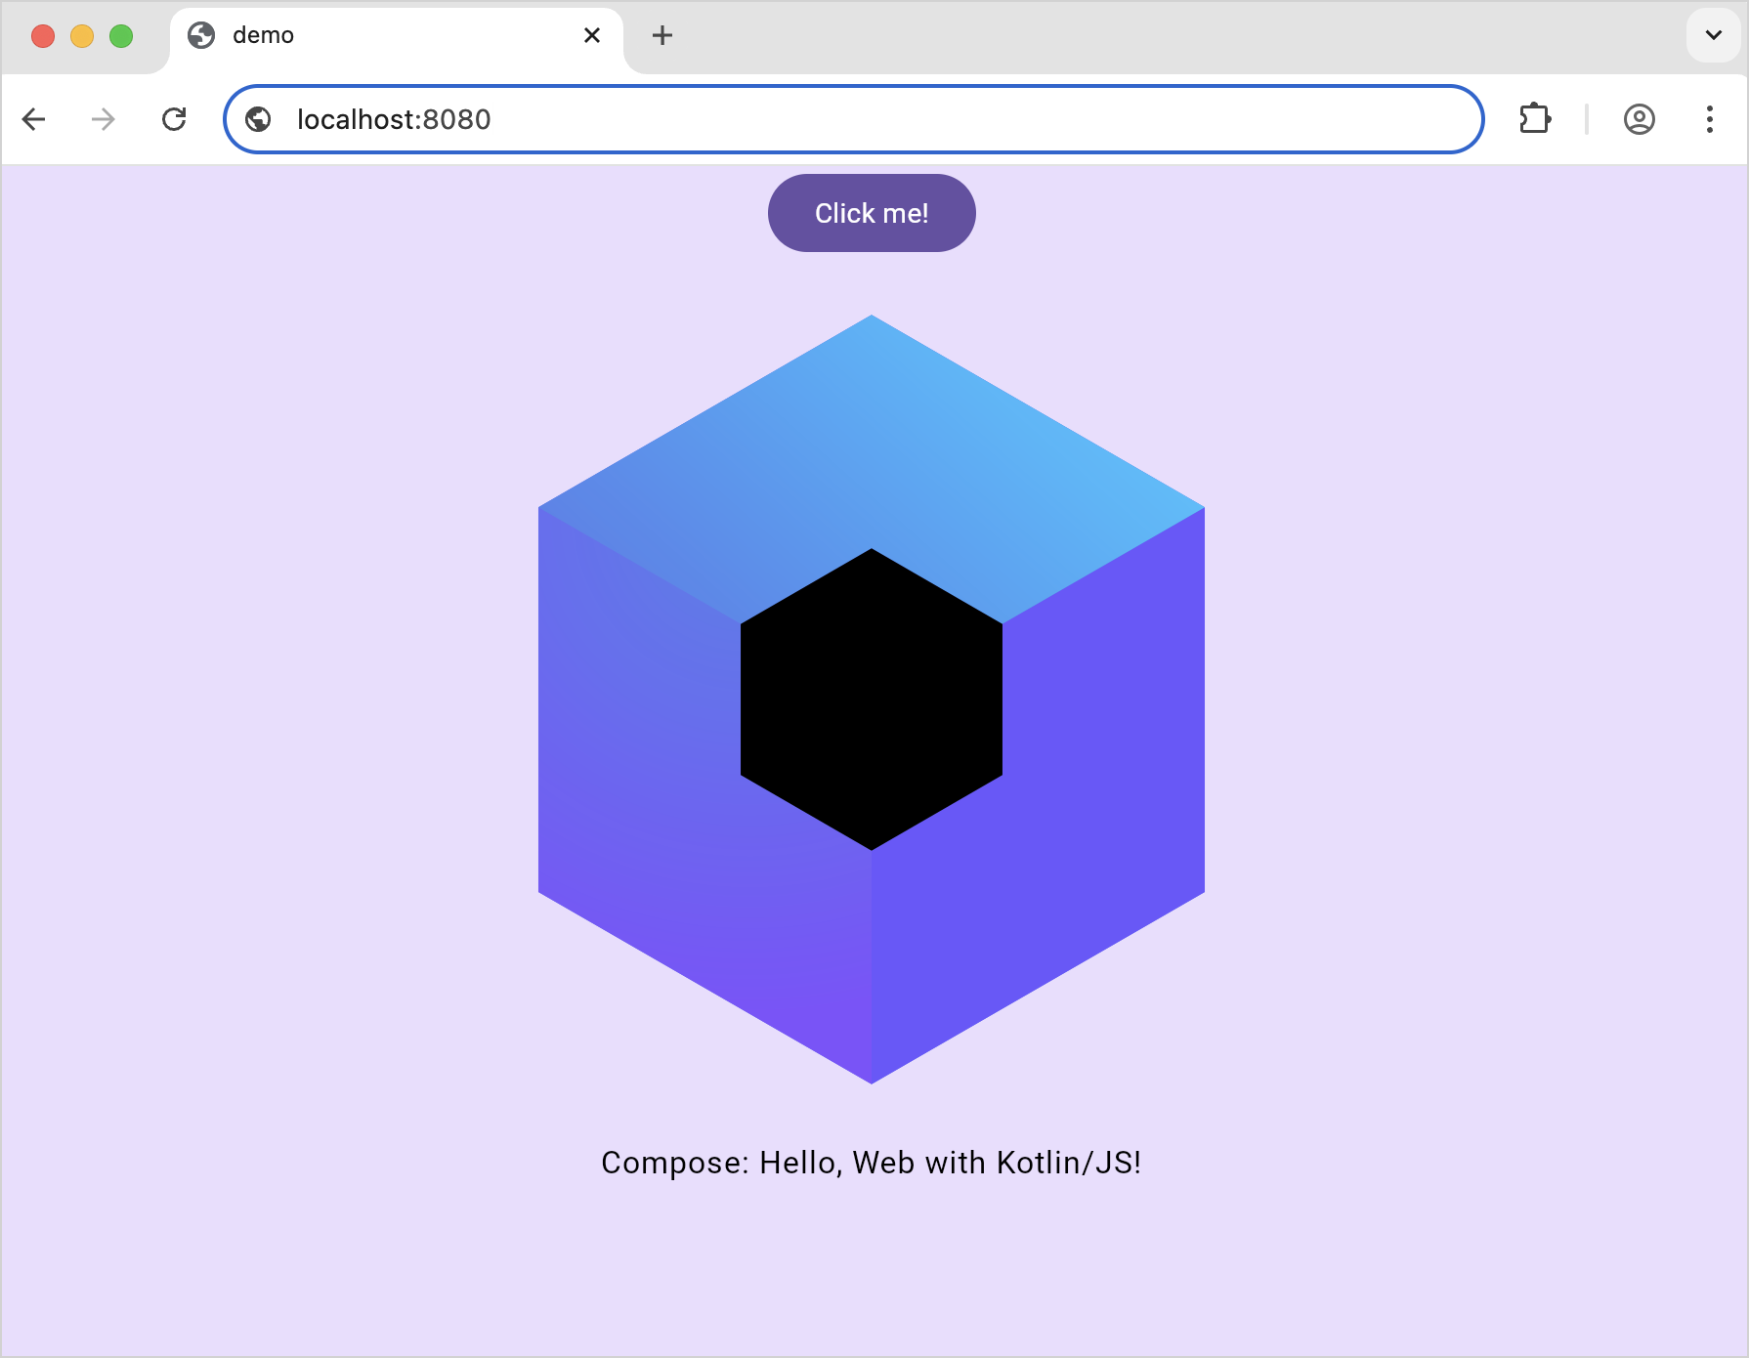Click the globe icon in the address bar
Screen dimensions: 1749x1358
tap(259, 119)
